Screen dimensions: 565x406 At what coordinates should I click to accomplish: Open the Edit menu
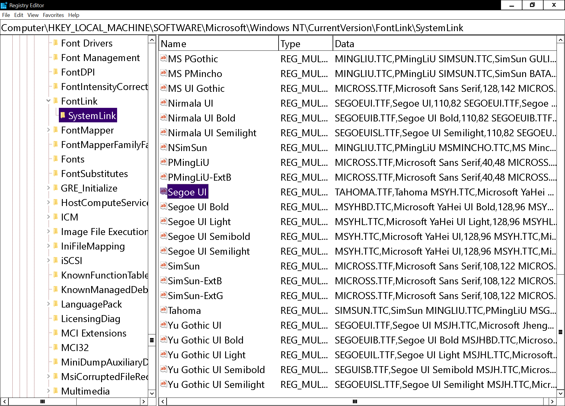coord(19,15)
